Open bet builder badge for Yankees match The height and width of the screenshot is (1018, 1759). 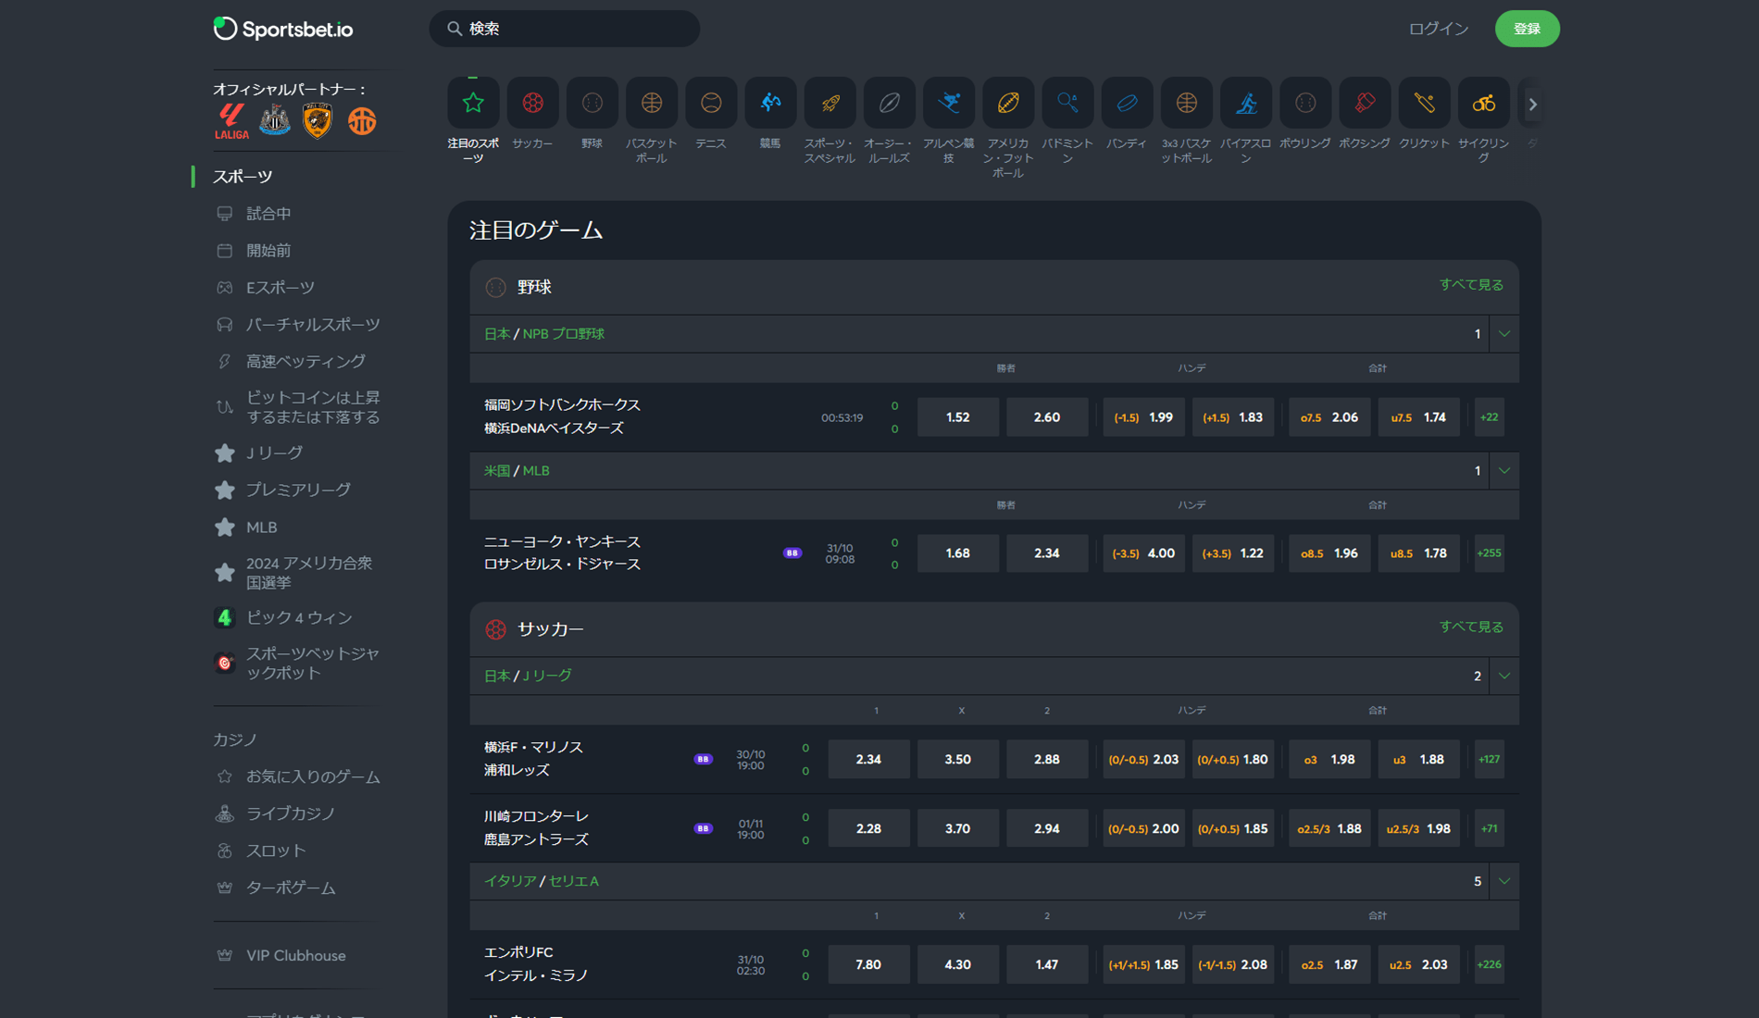coord(792,552)
